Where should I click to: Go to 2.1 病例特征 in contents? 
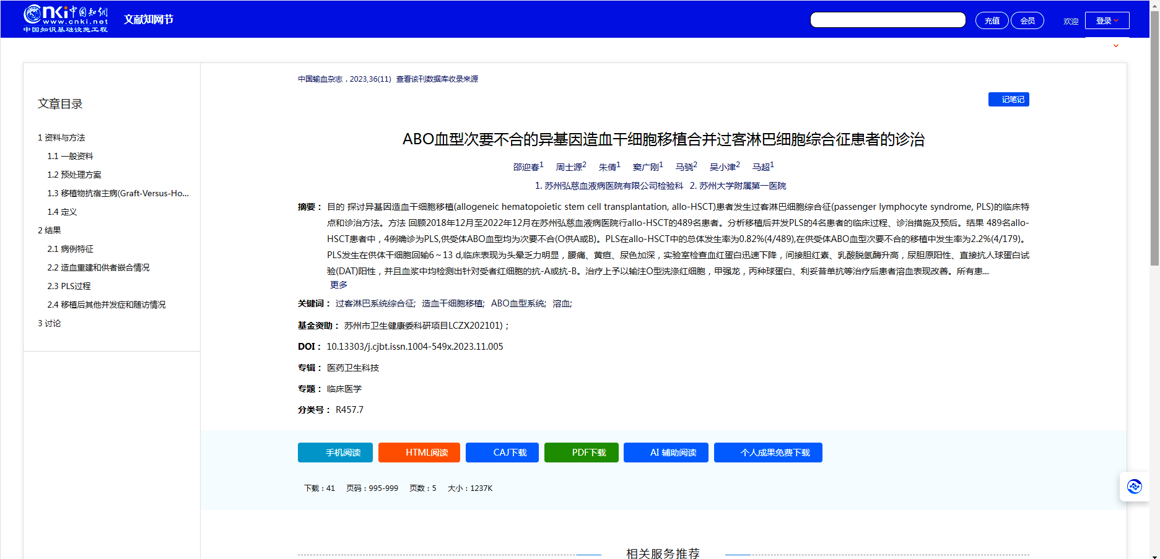[x=70, y=249]
